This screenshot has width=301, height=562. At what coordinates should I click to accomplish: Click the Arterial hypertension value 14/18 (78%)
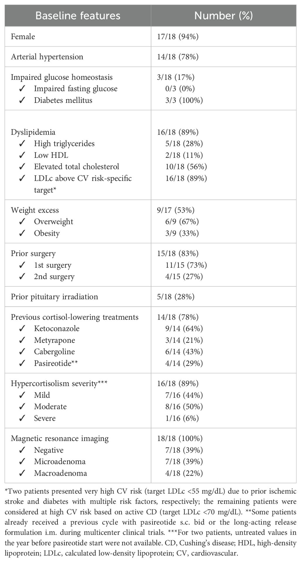(x=178, y=57)
